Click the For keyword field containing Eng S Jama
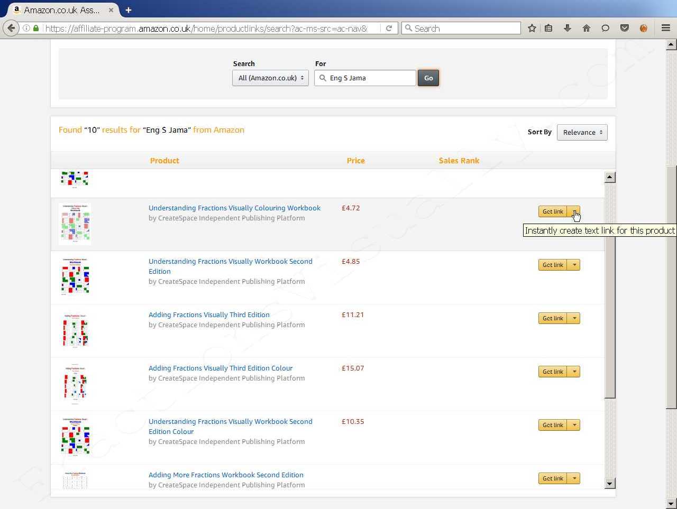 click(365, 78)
